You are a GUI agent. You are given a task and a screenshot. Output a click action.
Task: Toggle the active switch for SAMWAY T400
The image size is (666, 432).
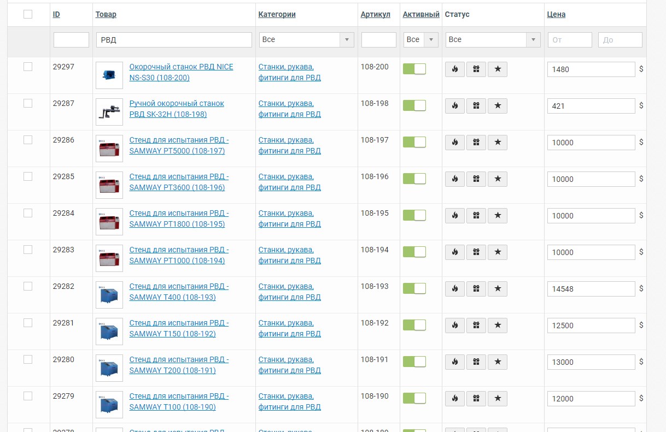[414, 288]
